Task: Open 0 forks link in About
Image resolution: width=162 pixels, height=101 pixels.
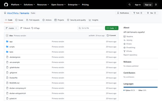Action: (x=128, y=51)
